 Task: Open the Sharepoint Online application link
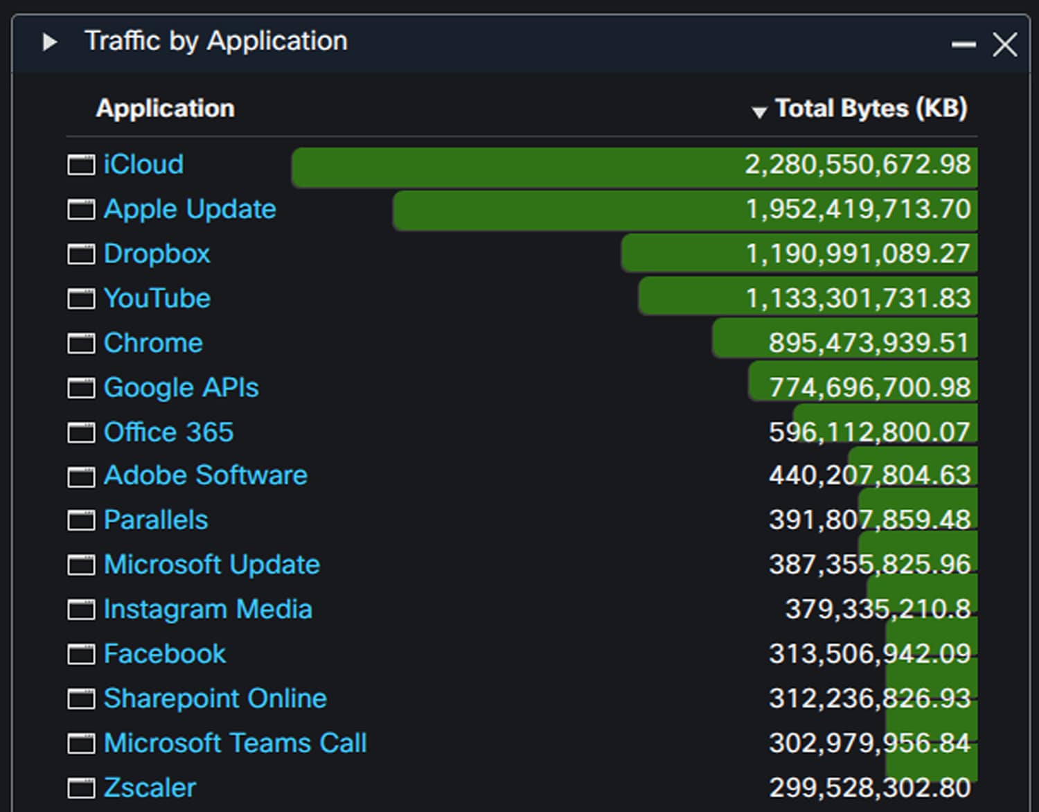pyautogui.click(x=215, y=698)
